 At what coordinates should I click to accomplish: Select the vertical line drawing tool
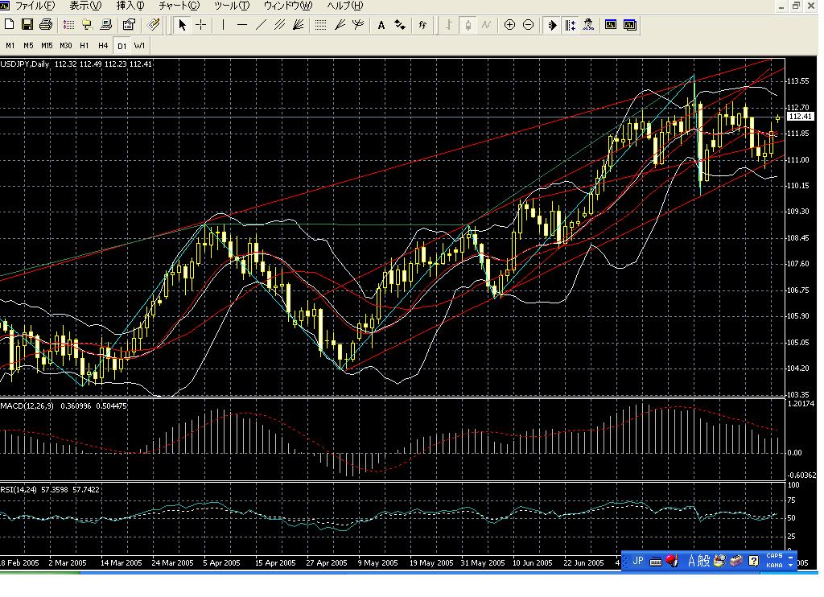coord(223,25)
